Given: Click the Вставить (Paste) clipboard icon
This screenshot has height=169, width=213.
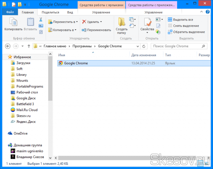Looking at the screenshot, I should (x=30, y=23).
